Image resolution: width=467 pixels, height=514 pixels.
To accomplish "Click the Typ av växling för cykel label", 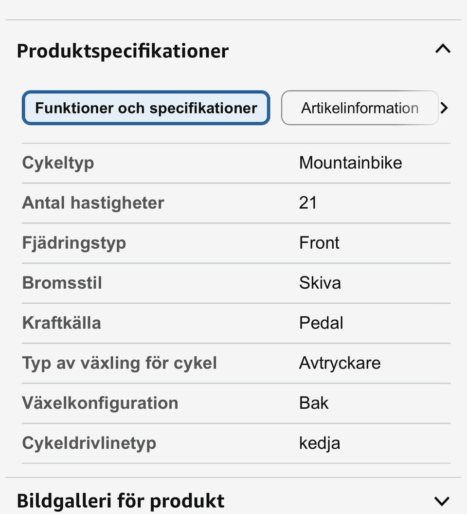I will pyautogui.click(x=119, y=363).
